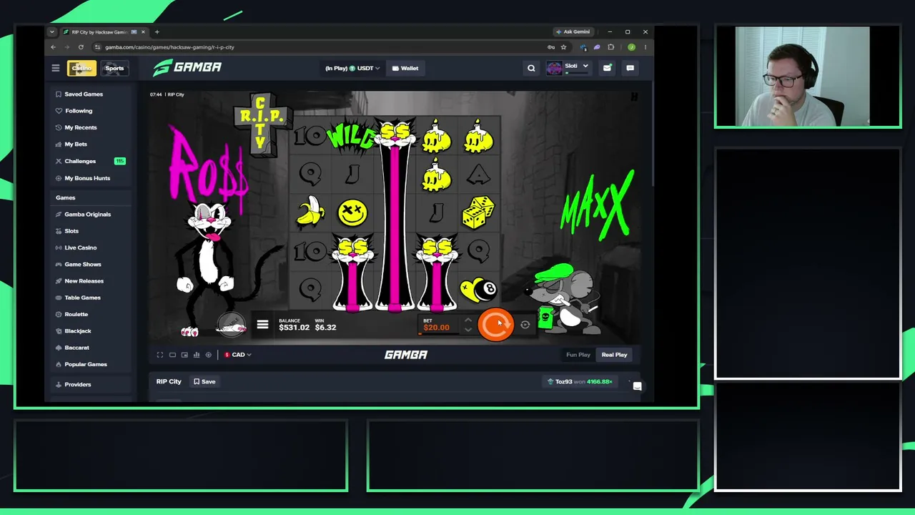Select the Casino section toggle

81,68
